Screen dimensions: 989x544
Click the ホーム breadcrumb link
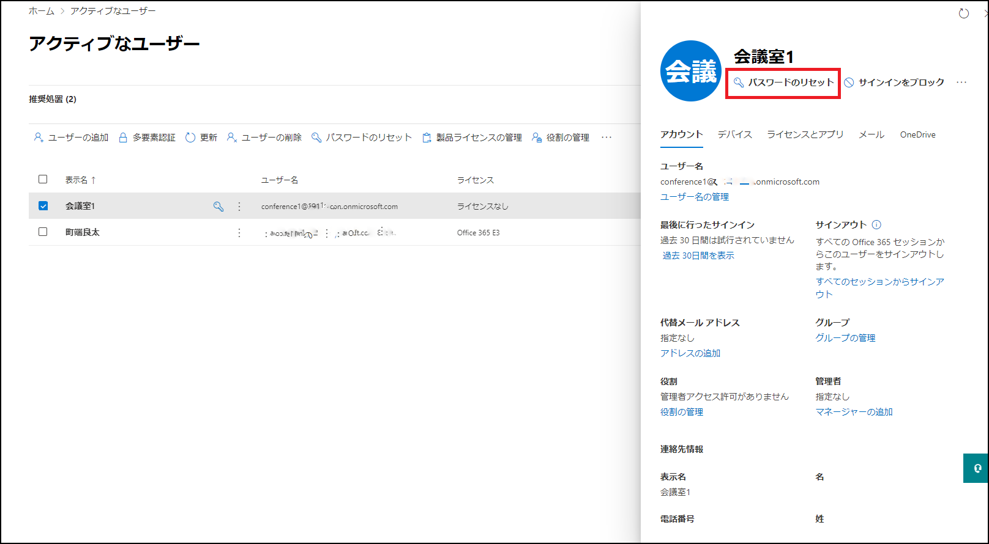point(41,11)
